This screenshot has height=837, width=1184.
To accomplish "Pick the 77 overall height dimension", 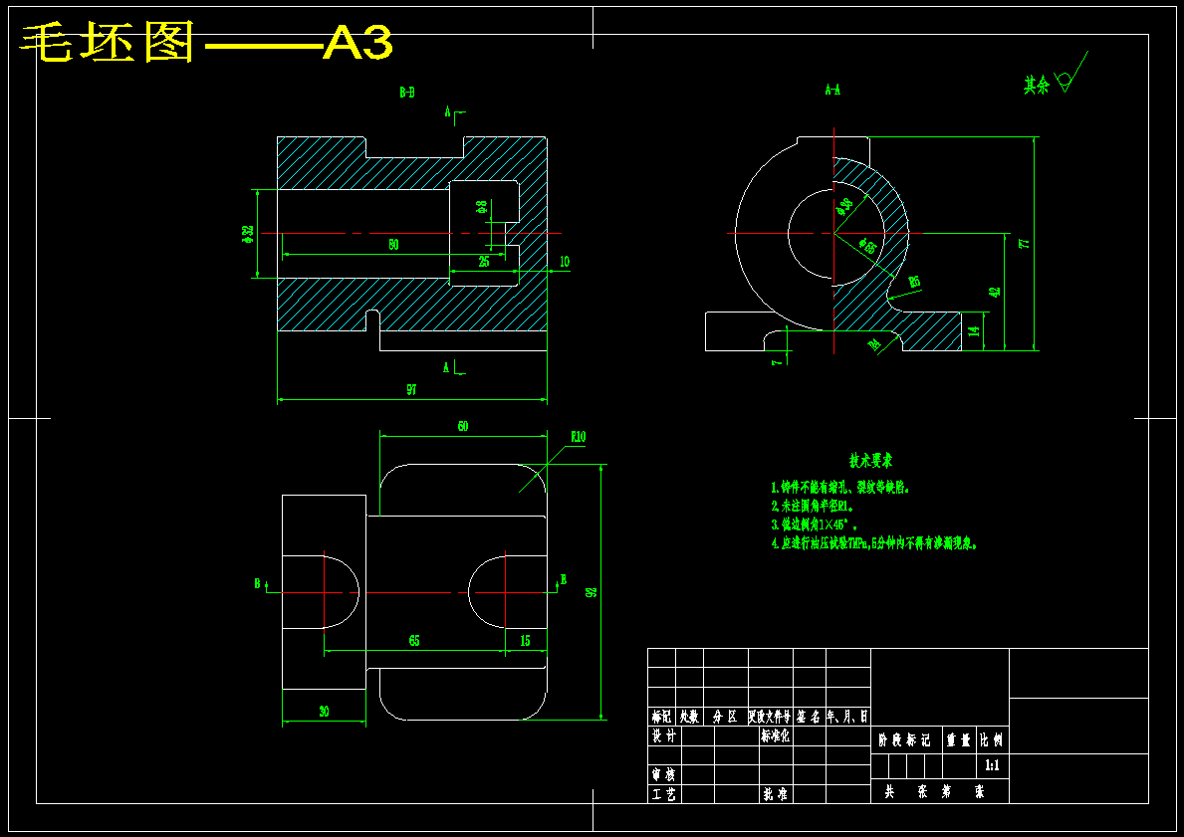I will [1025, 244].
